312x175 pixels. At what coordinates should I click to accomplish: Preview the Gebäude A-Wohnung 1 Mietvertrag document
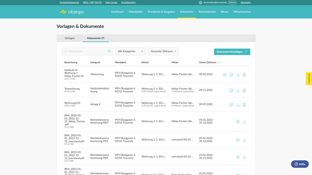tap(225, 75)
